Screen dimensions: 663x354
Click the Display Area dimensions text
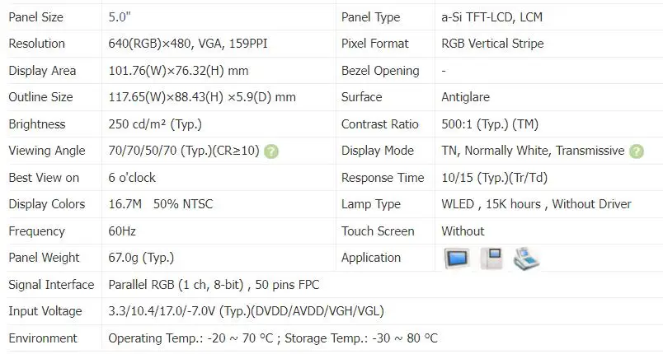pyautogui.click(x=178, y=71)
